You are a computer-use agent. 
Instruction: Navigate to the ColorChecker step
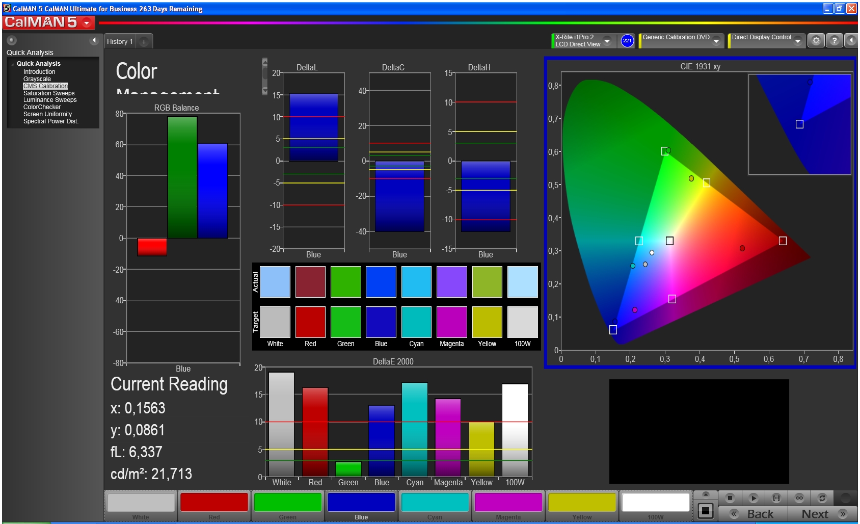click(42, 107)
